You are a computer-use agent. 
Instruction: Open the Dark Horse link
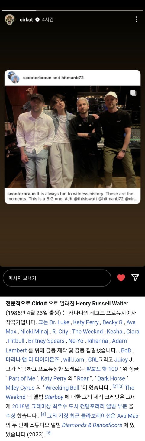tap(111, 378)
